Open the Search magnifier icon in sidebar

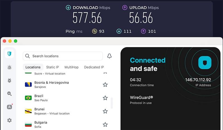pyautogui.click(x=9, y=94)
